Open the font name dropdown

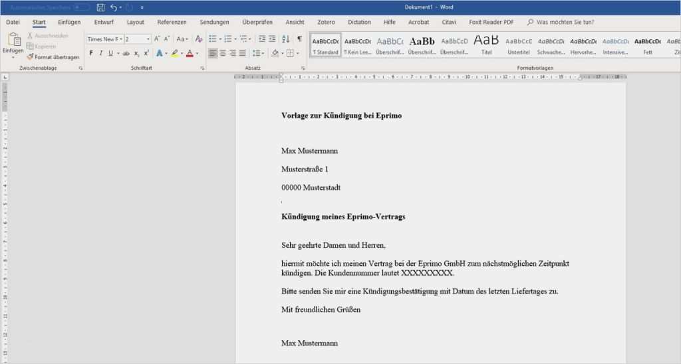tap(121, 39)
